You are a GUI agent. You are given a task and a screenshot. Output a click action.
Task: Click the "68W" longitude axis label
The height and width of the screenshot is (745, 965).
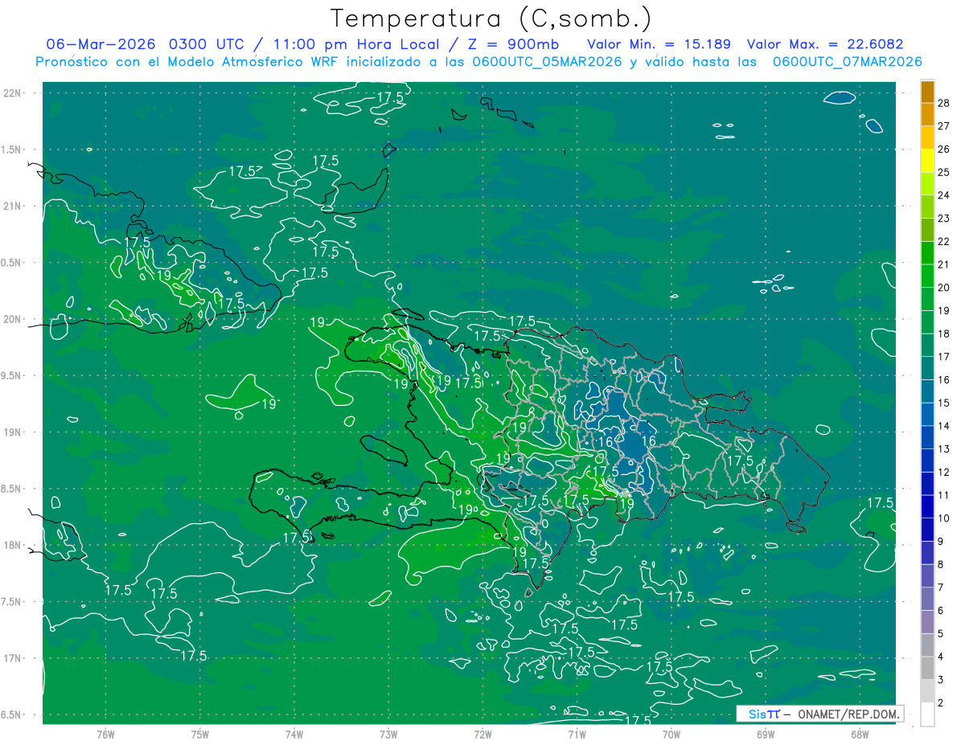click(860, 735)
